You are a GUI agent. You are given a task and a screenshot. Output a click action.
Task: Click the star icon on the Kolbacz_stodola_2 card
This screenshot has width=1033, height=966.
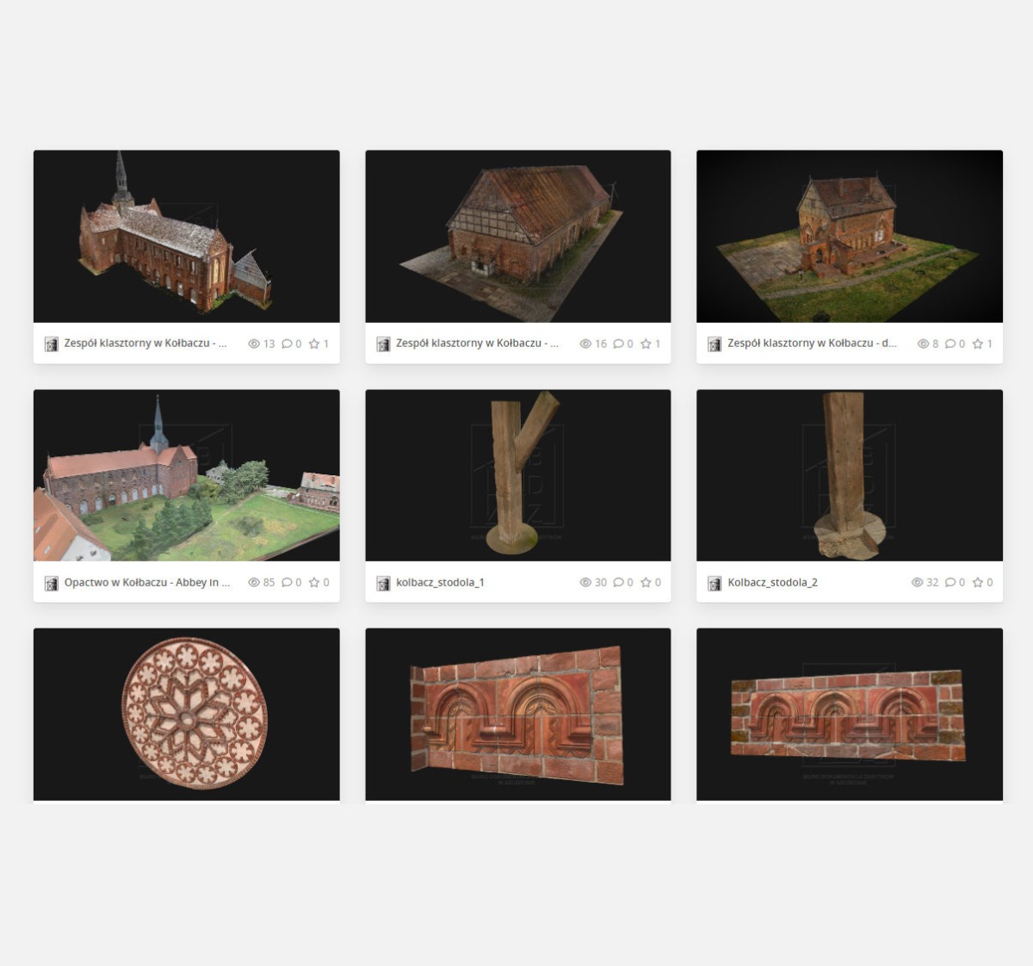pyautogui.click(x=977, y=583)
